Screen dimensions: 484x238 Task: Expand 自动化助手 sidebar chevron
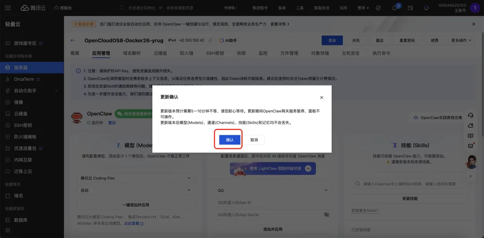tap(56, 91)
